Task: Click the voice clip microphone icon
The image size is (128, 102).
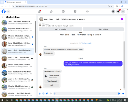Action: [x=40, y=94]
